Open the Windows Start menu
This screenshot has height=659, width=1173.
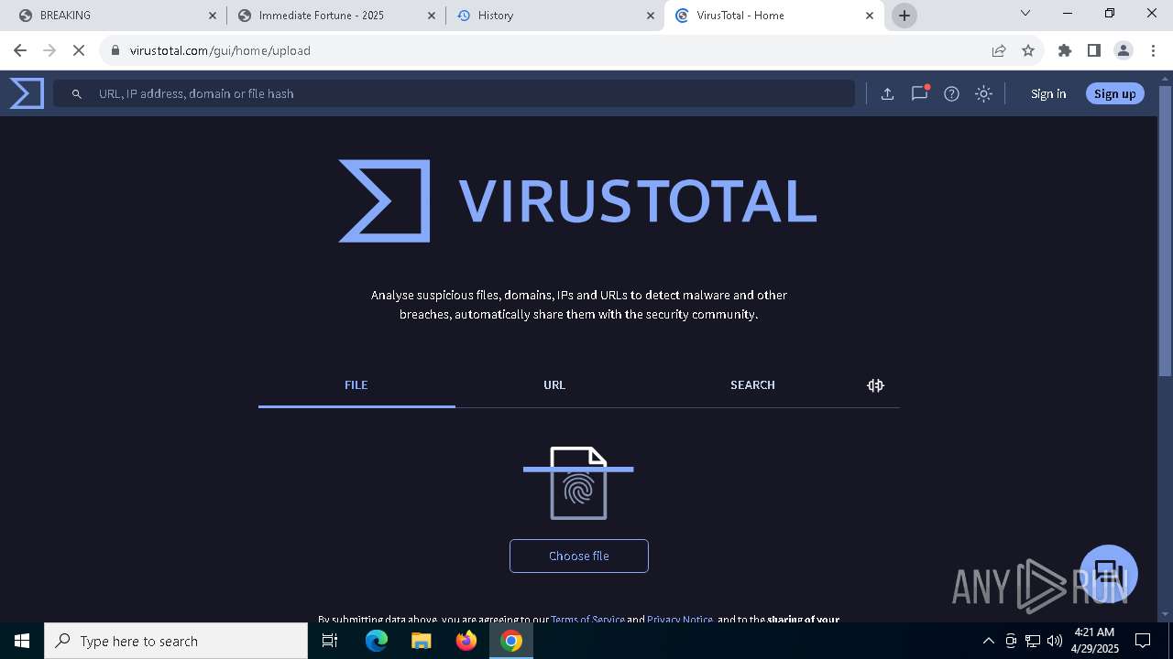tap(22, 641)
